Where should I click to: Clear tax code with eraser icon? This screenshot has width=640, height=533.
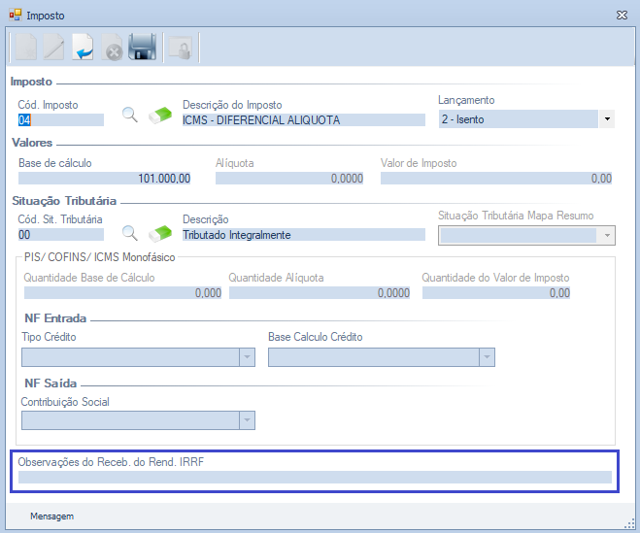[160, 116]
